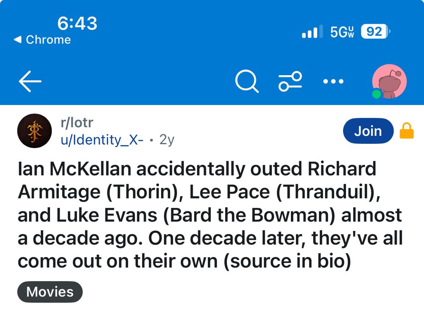Open your profile avatar menu
Viewport: 424px width, 313px height.
tap(389, 81)
